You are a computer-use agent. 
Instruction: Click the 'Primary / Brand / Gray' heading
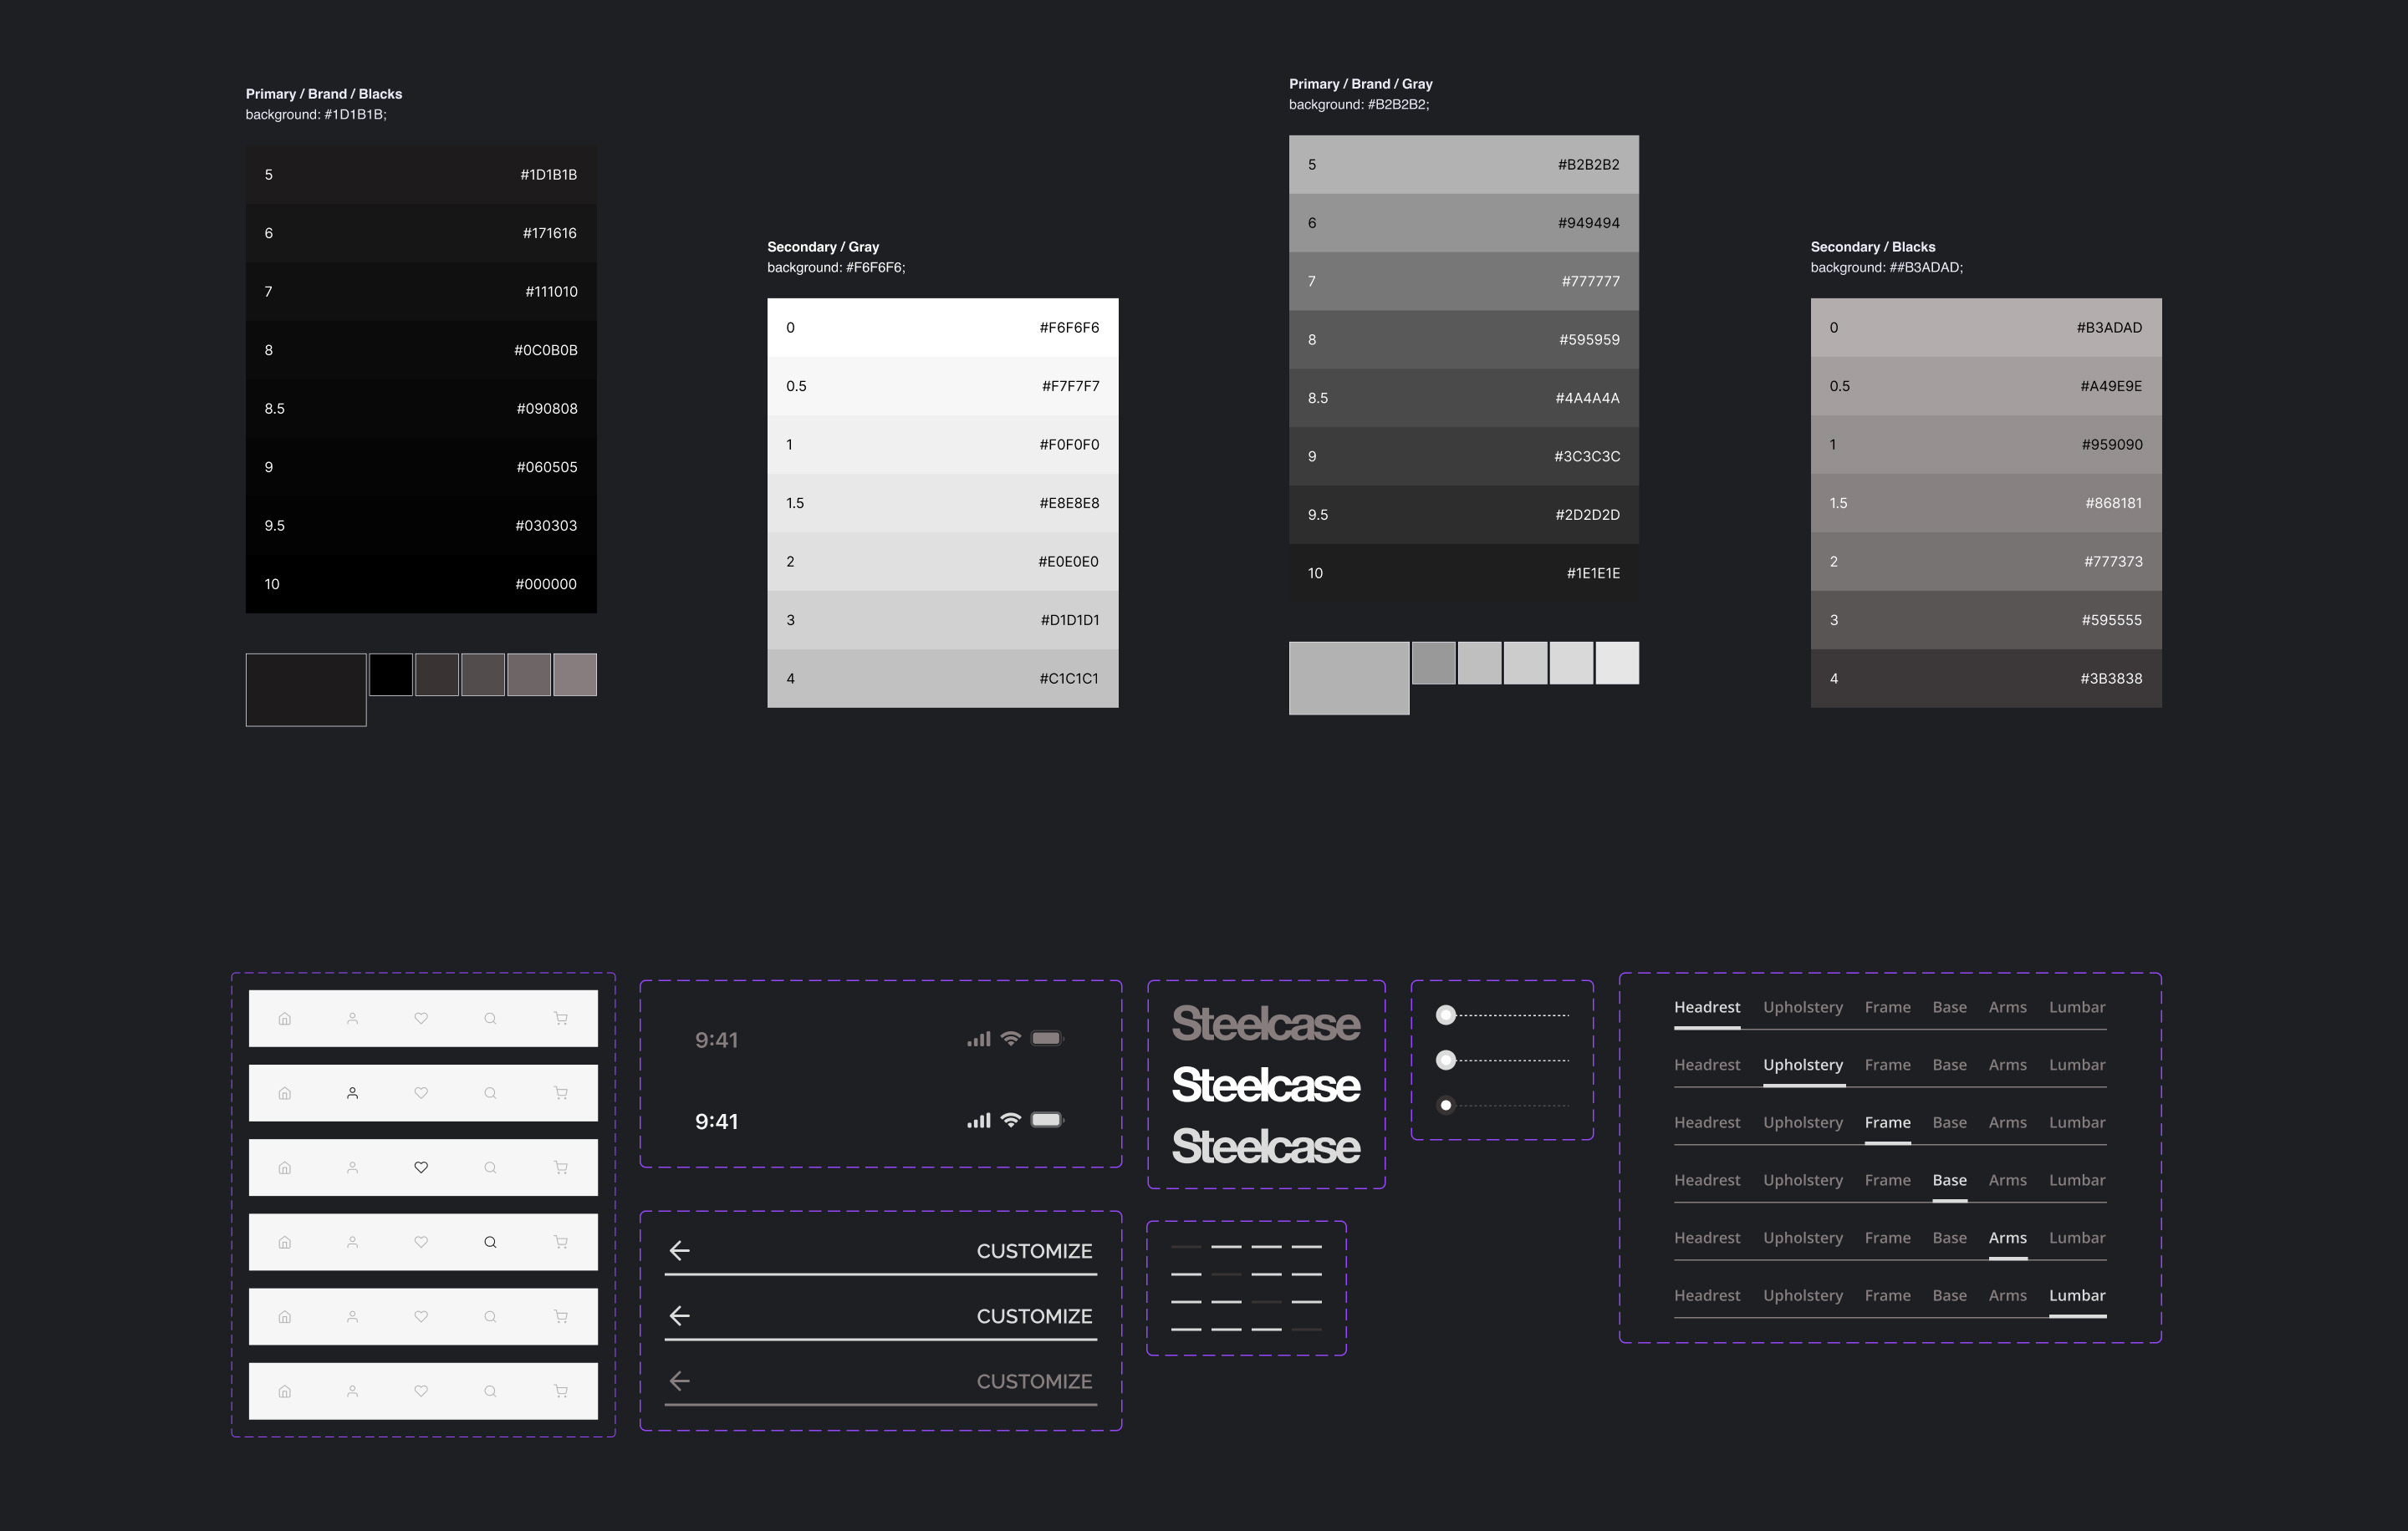click(x=1361, y=84)
